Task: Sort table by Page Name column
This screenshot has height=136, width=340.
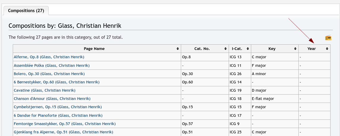Action: (x=178, y=49)
